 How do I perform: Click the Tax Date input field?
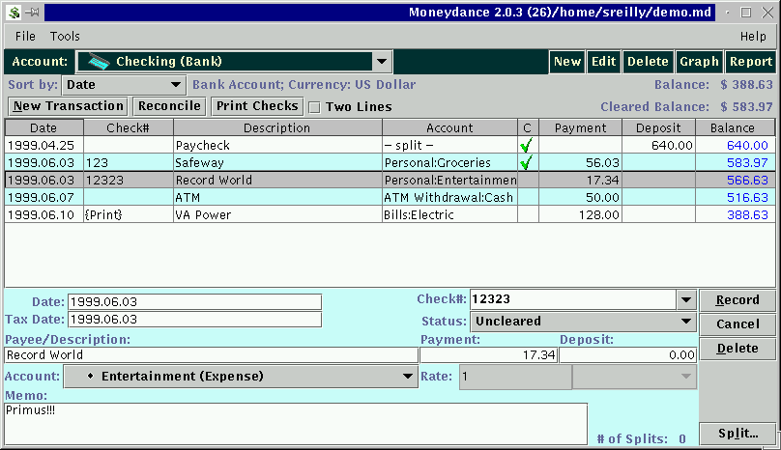tap(194, 320)
